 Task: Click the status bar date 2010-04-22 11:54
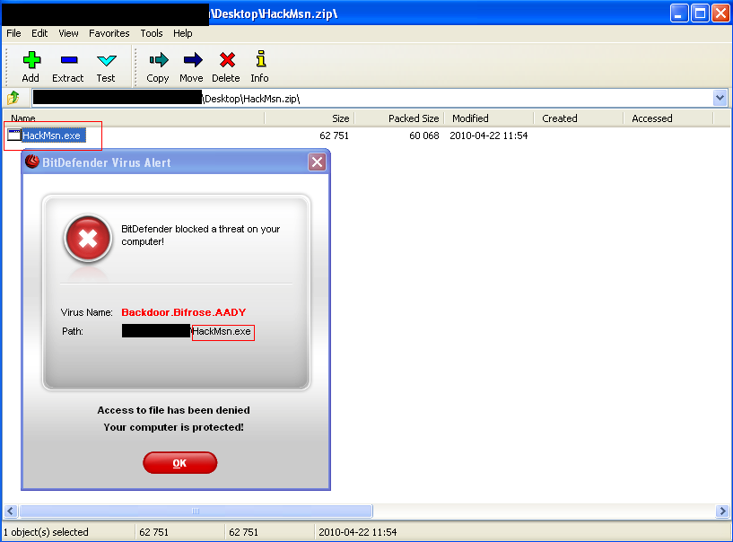(x=358, y=532)
